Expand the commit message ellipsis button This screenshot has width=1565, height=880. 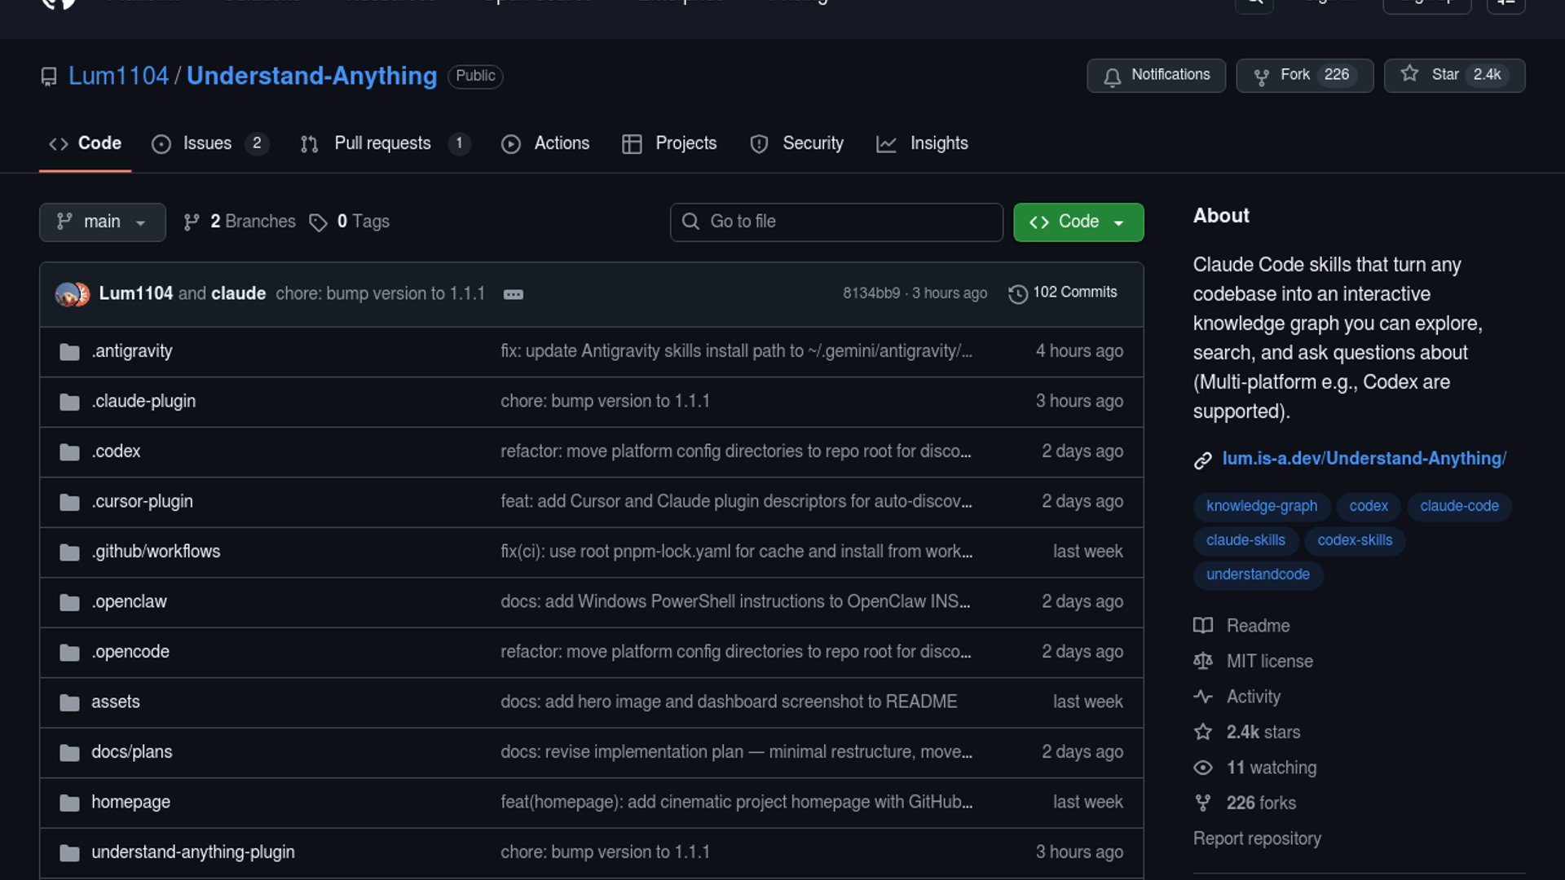click(x=513, y=294)
